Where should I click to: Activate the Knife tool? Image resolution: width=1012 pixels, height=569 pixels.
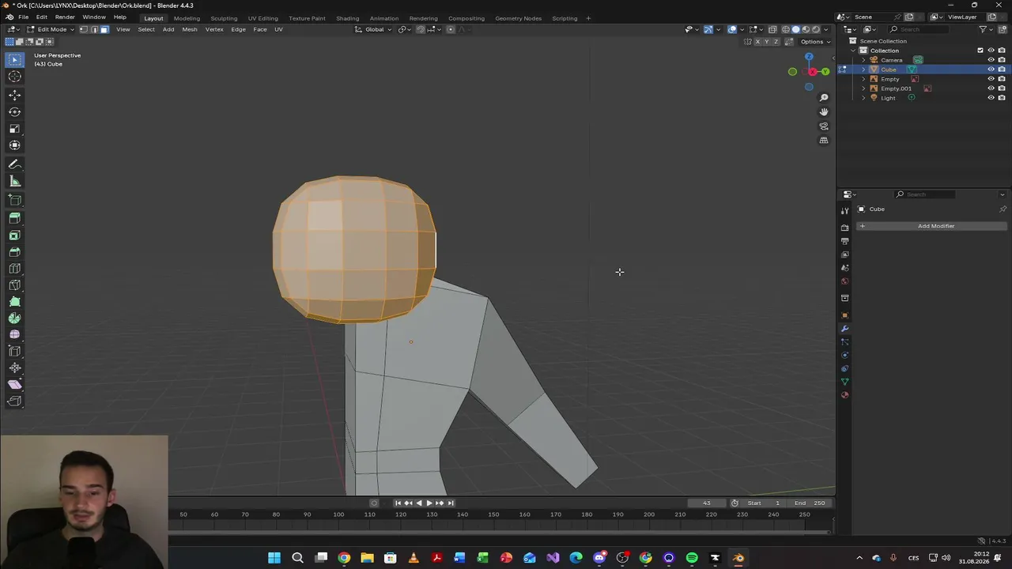click(x=15, y=284)
